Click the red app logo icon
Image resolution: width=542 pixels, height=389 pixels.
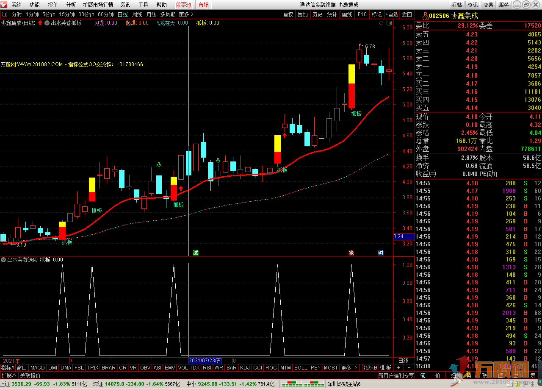pos(4,5)
